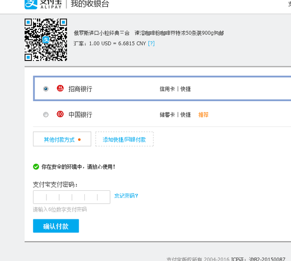Viewport: 291px width, 261px height.
Task: Click the product description text
Action: pos(149,33)
